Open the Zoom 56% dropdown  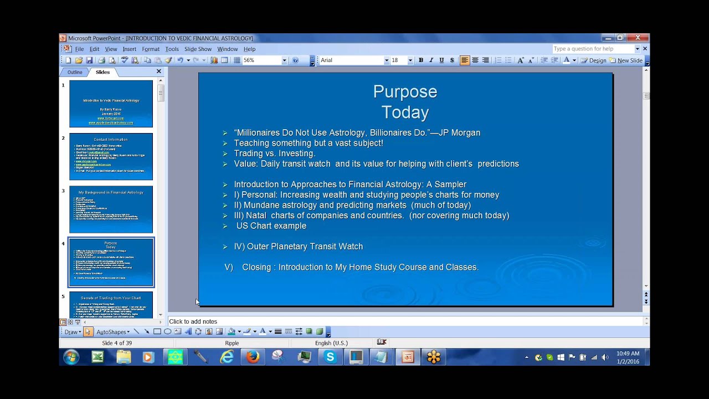[285, 60]
